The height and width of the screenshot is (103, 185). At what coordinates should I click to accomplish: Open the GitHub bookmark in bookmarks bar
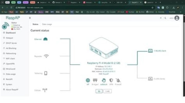150,12
